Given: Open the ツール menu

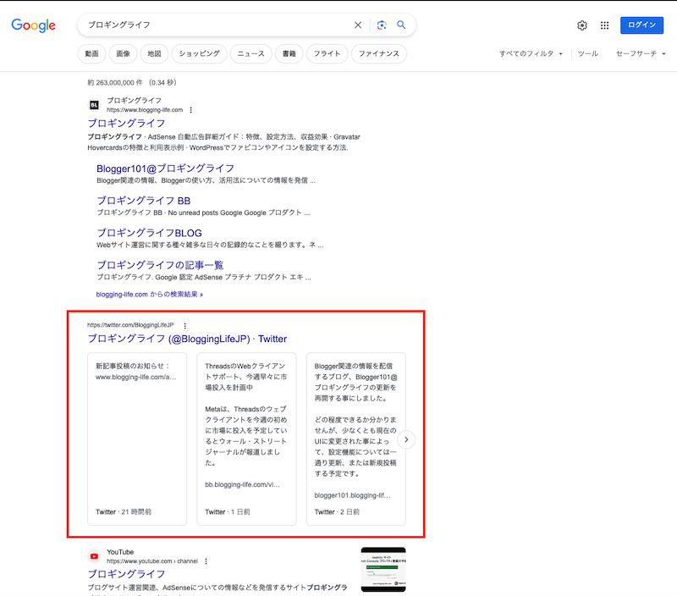Looking at the screenshot, I should [x=589, y=52].
